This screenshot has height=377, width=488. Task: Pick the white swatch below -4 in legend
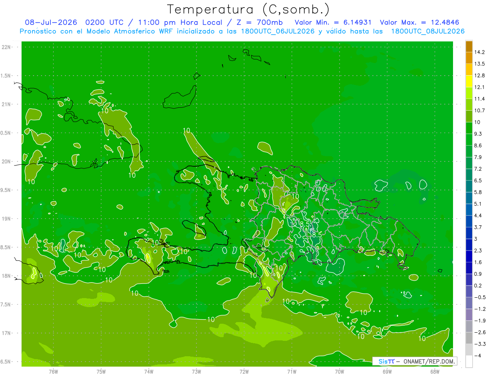pos(469,362)
